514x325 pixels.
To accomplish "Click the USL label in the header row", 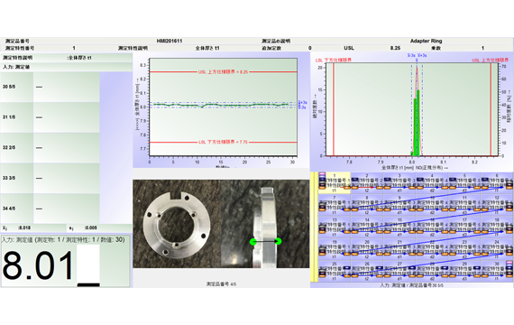I will point(349,48).
